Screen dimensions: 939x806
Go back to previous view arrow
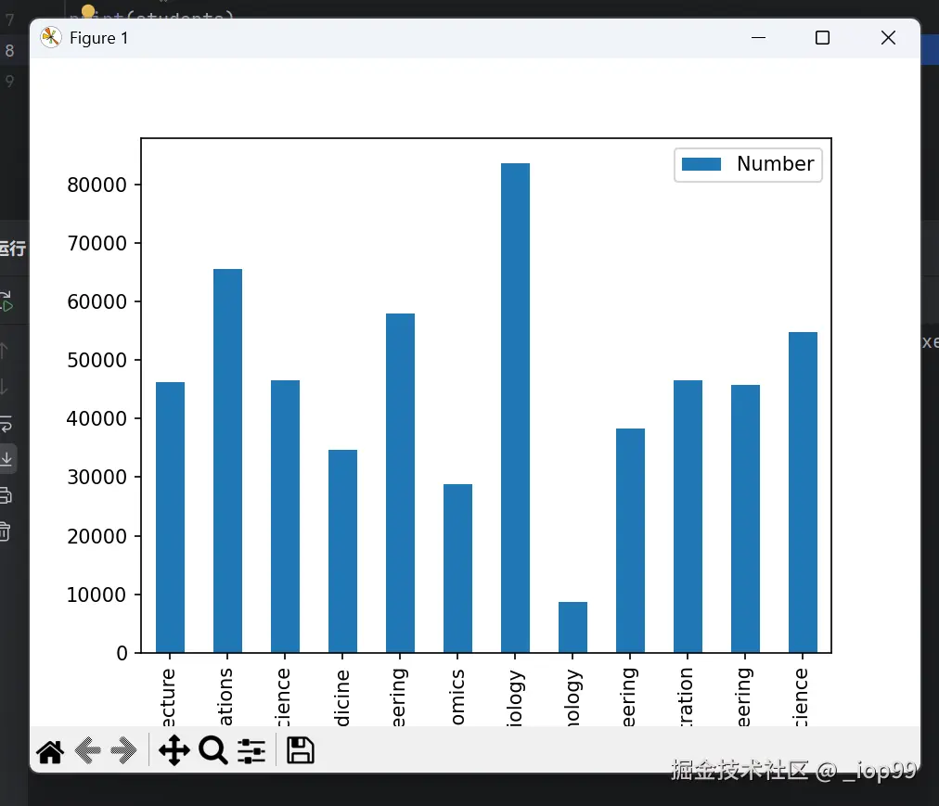click(x=88, y=750)
